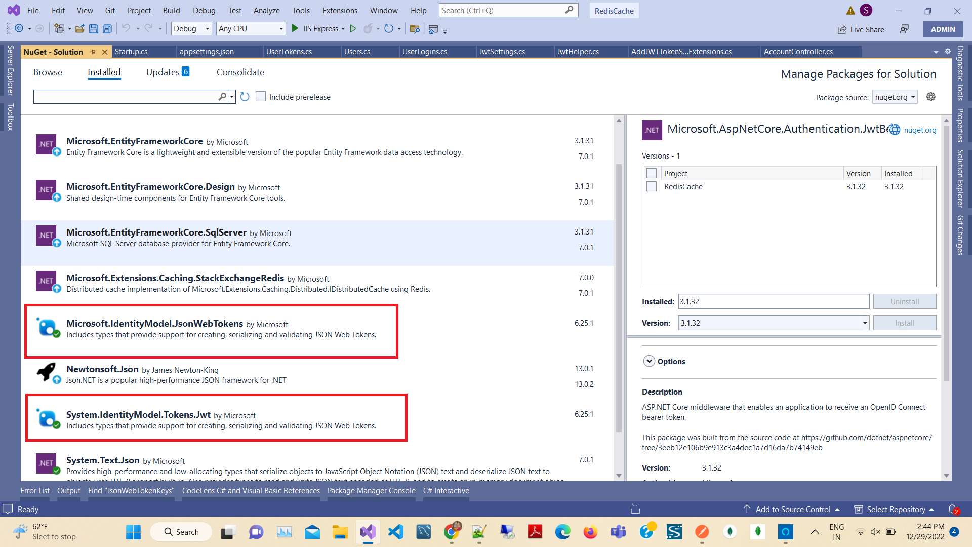Image resolution: width=972 pixels, height=547 pixels.
Task: Open the Build menu
Action: [171, 10]
